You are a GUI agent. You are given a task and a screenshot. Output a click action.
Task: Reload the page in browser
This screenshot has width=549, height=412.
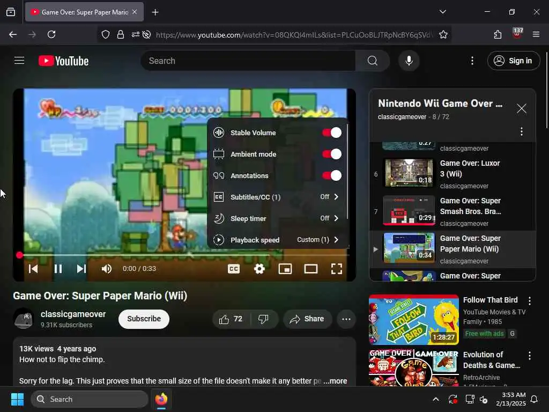51,34
